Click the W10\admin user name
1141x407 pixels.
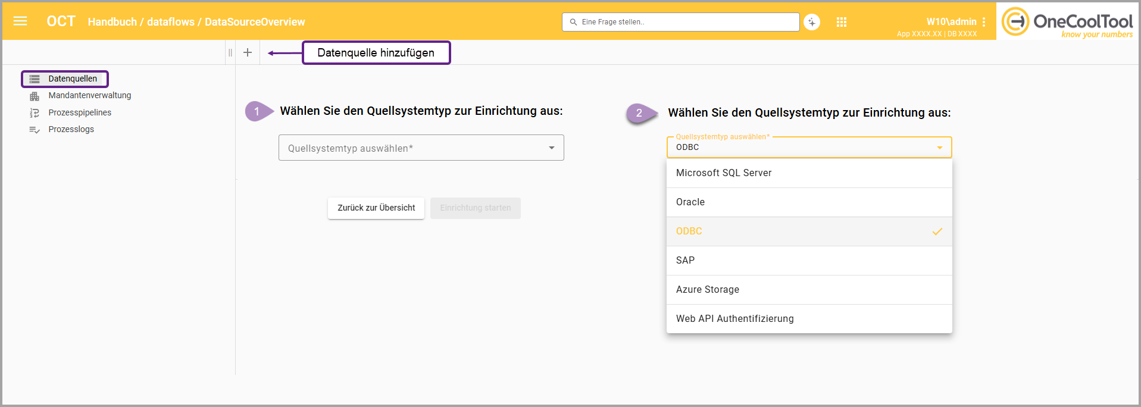(951, 21)
